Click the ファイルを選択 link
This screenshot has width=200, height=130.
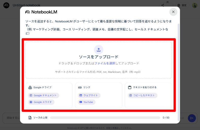105,63
